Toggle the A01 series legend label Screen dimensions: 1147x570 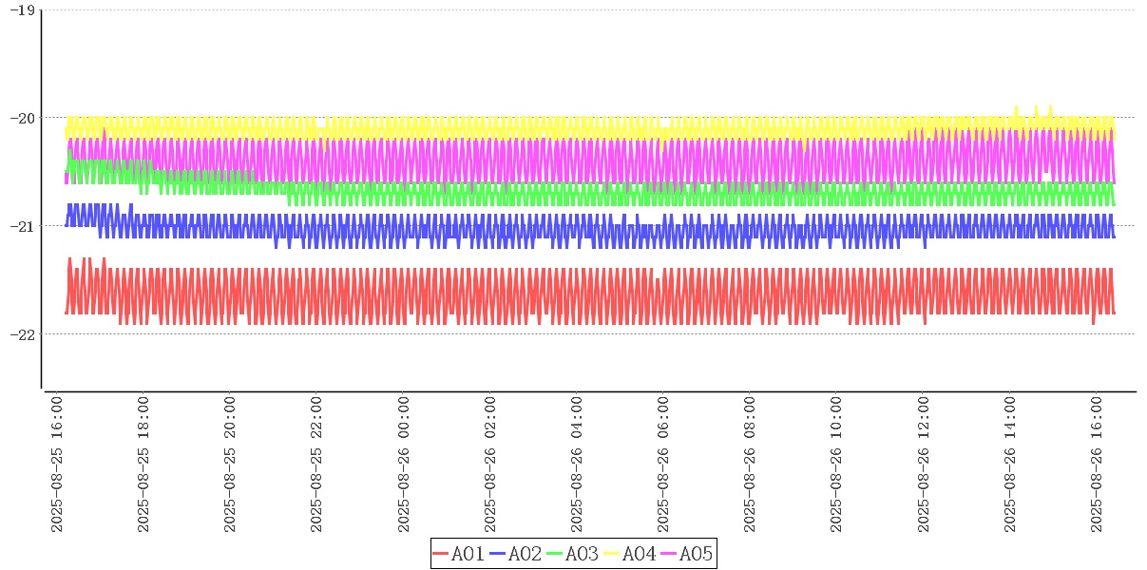click(x=468, y=554)
